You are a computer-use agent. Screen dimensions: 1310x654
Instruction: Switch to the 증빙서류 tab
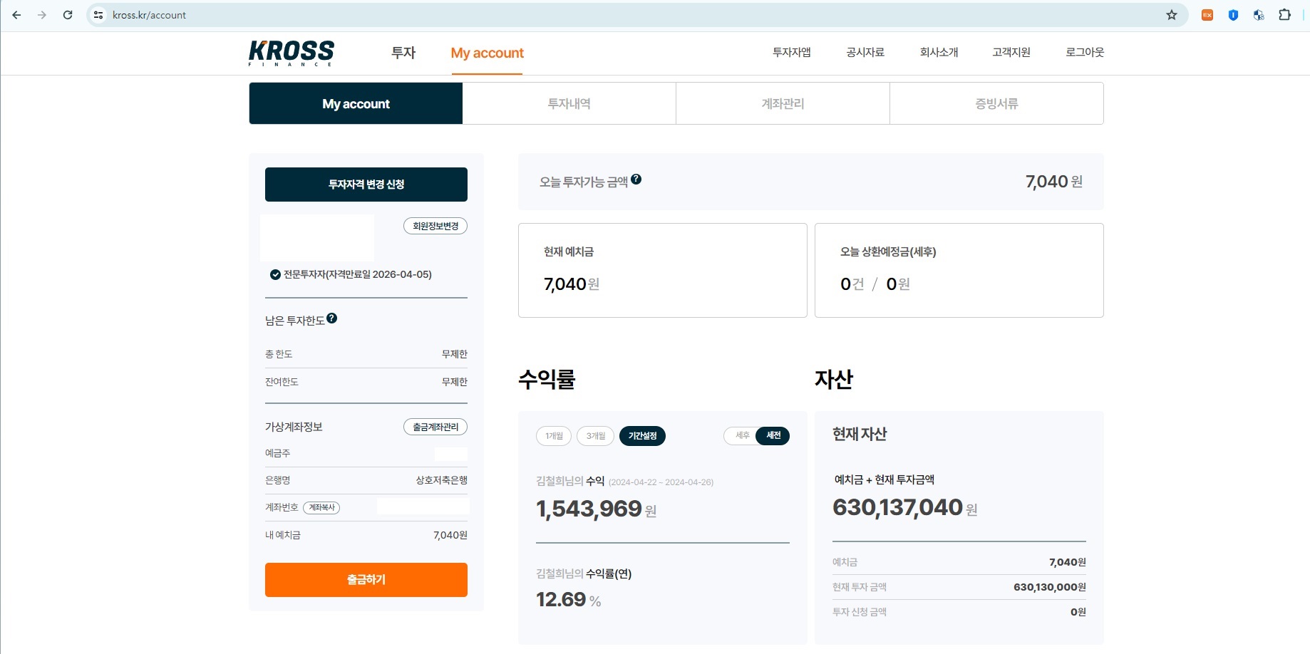996,103
